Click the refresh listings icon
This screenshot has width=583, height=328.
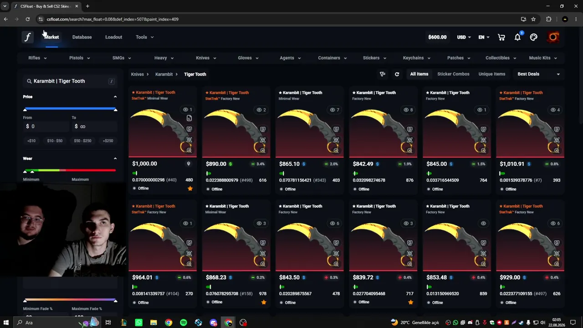coord(397,74)
